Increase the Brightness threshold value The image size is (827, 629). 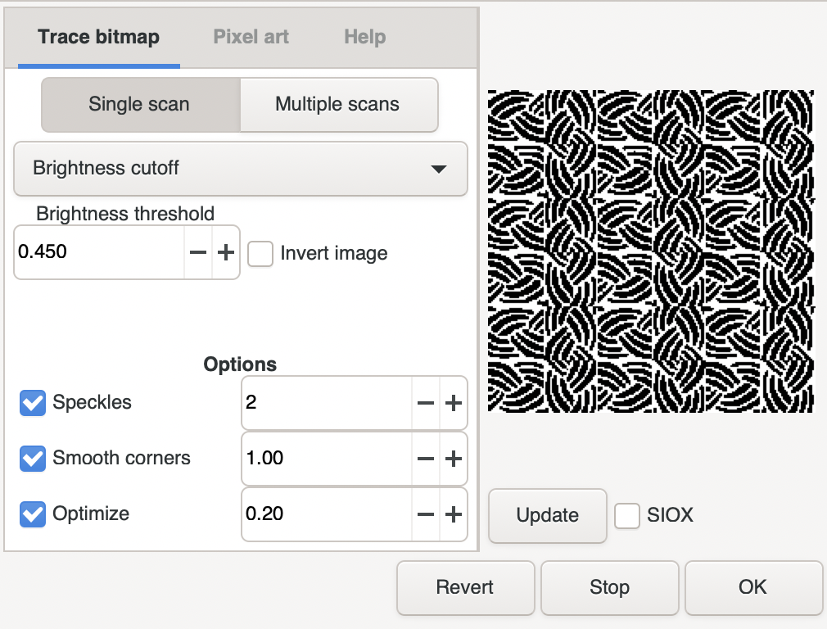tap(226, 252)
